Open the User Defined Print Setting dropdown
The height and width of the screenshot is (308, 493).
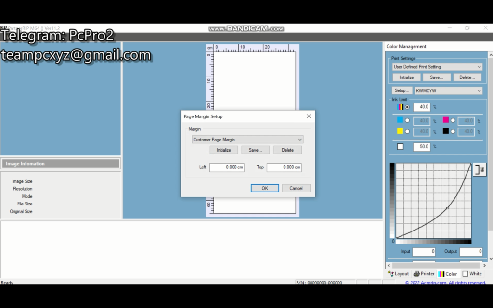point(437,67)
